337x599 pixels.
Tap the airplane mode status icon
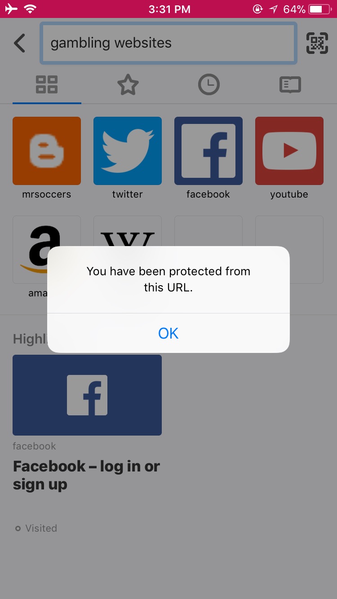click(x=11, y=9)
